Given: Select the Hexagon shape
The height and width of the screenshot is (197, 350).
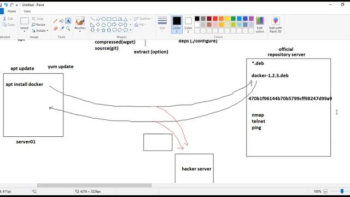Looking at the screenshot, I should click(109, 25).
